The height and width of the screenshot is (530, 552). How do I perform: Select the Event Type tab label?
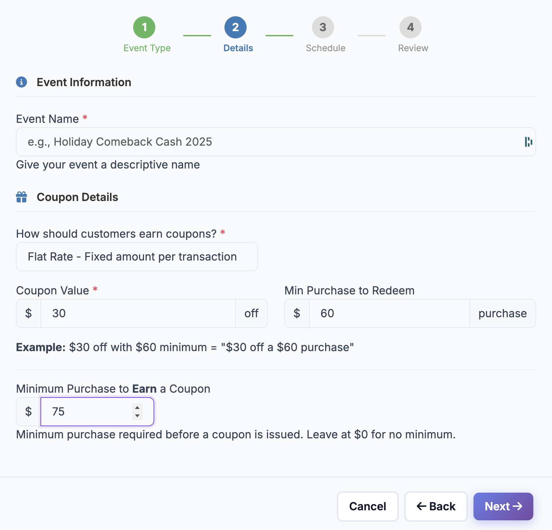click(x=147, y=48)
